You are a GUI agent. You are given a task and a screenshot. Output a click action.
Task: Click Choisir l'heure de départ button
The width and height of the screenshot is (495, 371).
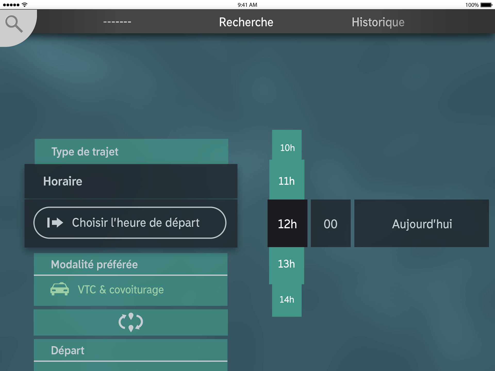(x=130, y=223)
